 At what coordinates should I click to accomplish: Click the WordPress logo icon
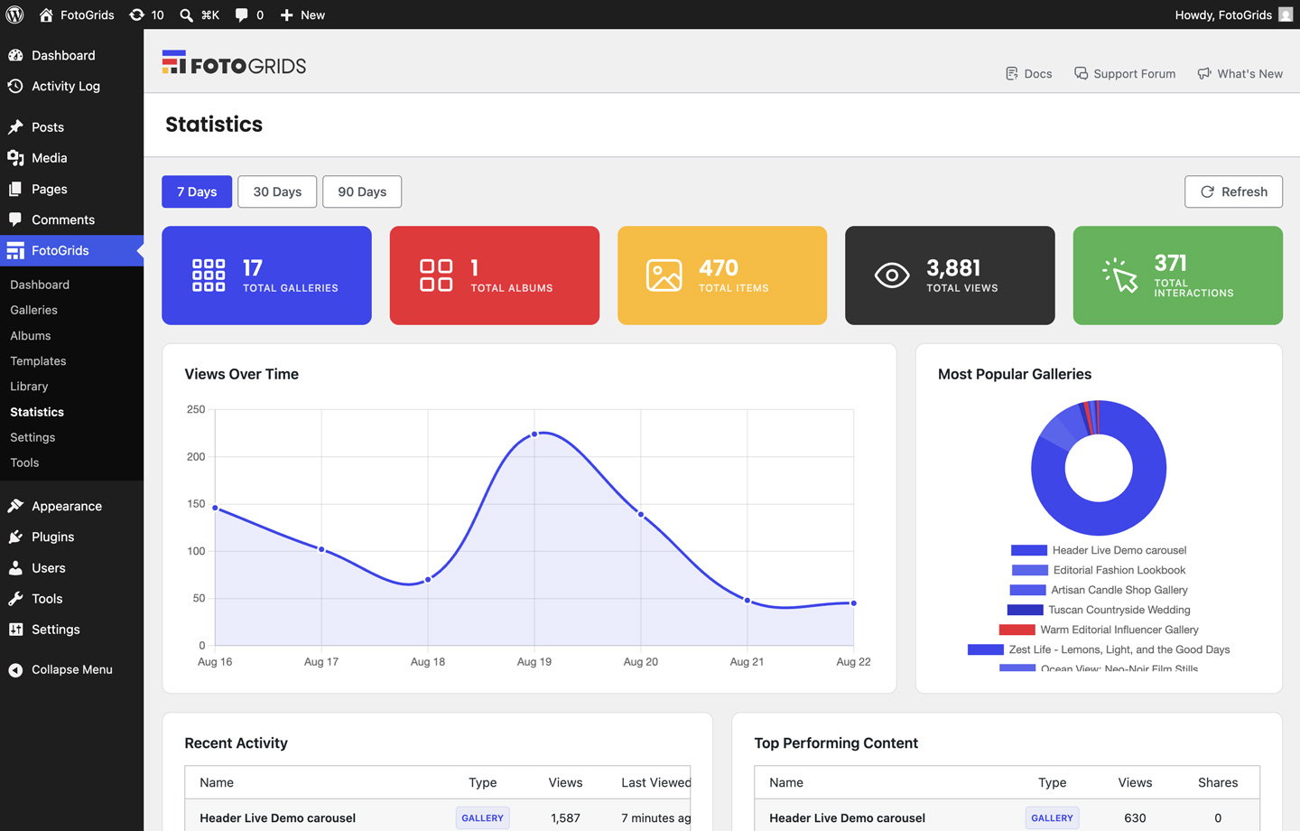(x=14, y=14)
